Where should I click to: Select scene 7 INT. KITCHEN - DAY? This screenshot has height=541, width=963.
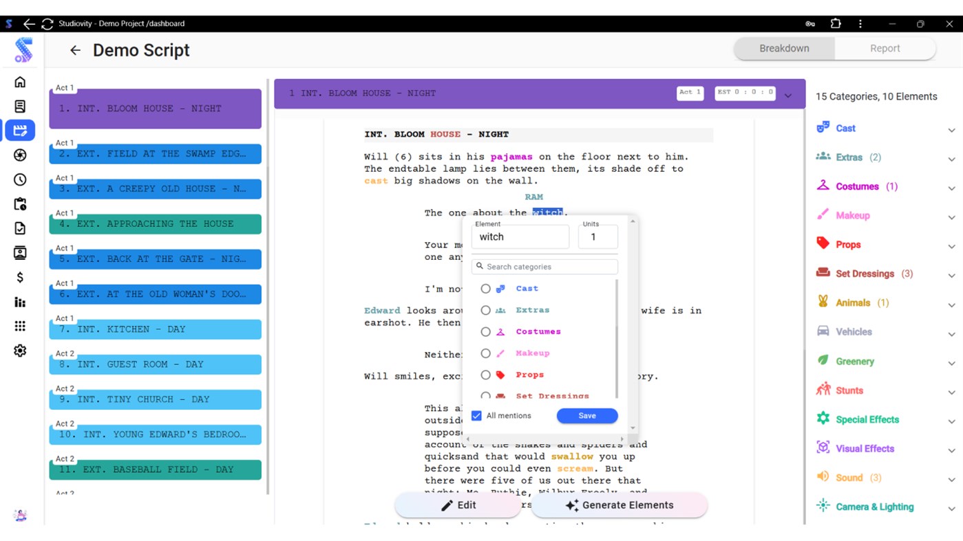(x=155, y=329)
